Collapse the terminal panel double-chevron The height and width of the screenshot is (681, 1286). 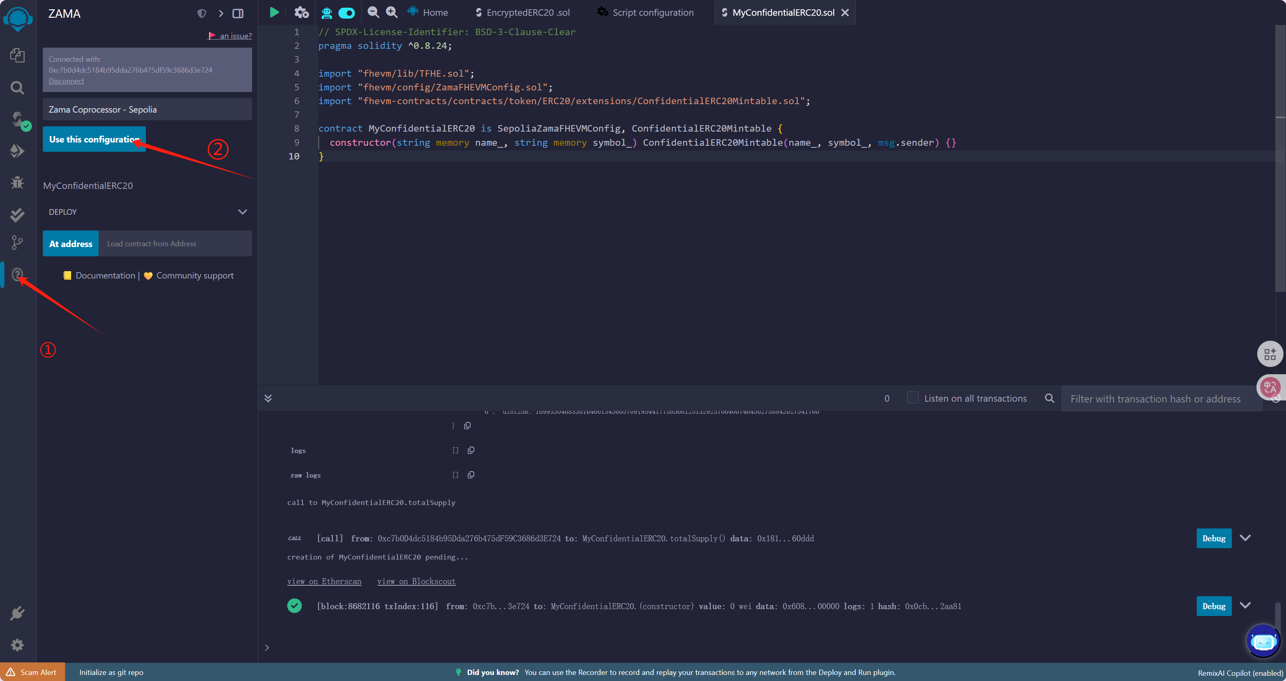point(268,398)
